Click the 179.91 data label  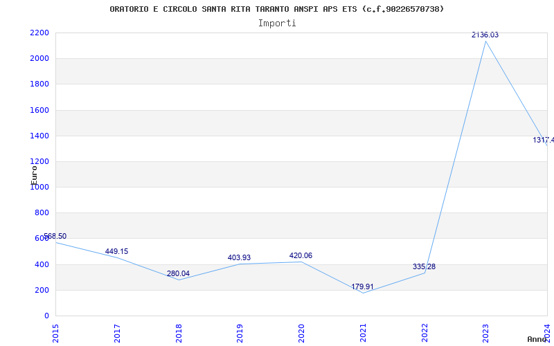[362, 286]
